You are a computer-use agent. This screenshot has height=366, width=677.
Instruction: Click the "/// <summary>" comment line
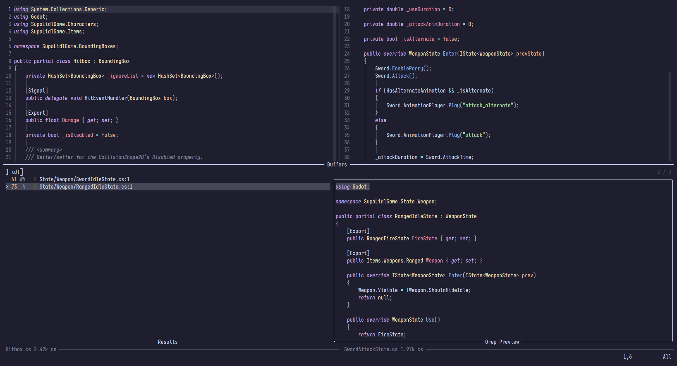tap(44, 150)
